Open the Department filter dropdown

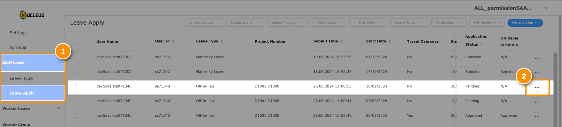point(245,23)
